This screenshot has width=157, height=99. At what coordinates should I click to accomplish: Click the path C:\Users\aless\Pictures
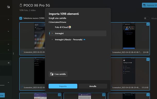click(x=57, y=22)
